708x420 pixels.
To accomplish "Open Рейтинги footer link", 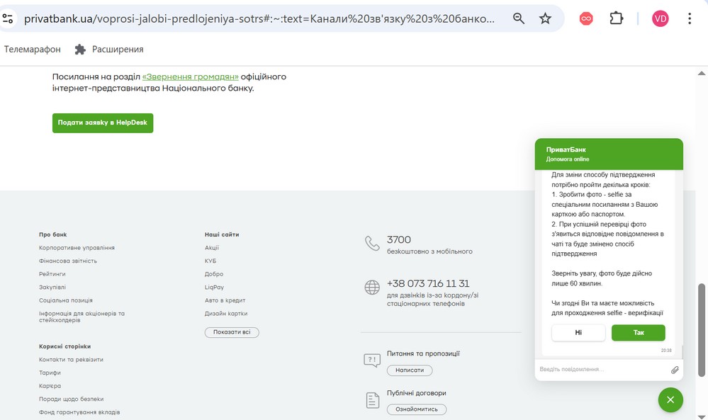I will (x=52, y=274).
